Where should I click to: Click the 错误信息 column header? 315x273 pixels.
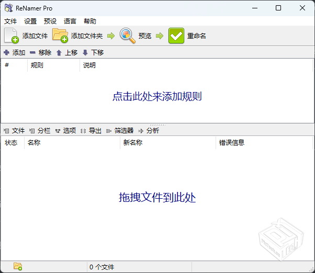(x=264, y=143)
